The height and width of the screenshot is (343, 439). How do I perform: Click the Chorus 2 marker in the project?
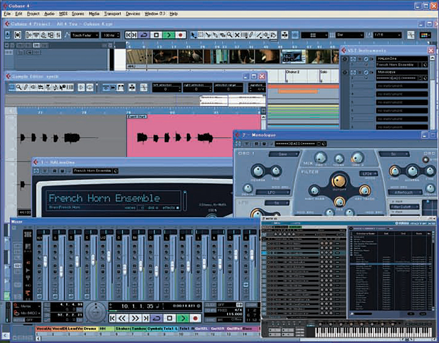point(293,72)
